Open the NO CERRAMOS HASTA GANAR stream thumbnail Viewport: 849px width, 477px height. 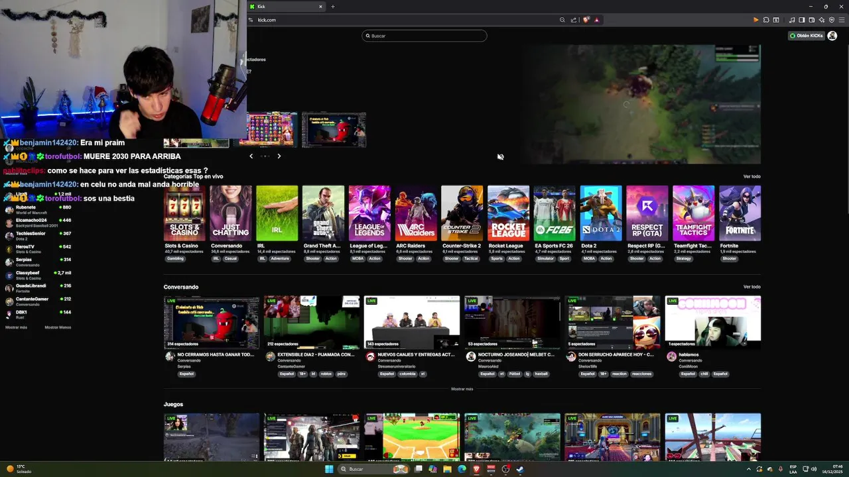click(212, 323)
